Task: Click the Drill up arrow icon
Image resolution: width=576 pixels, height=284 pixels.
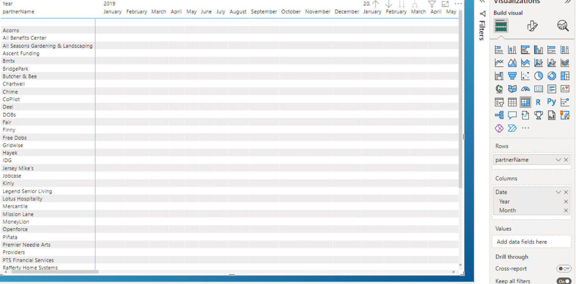Action: tap(376, 4)
